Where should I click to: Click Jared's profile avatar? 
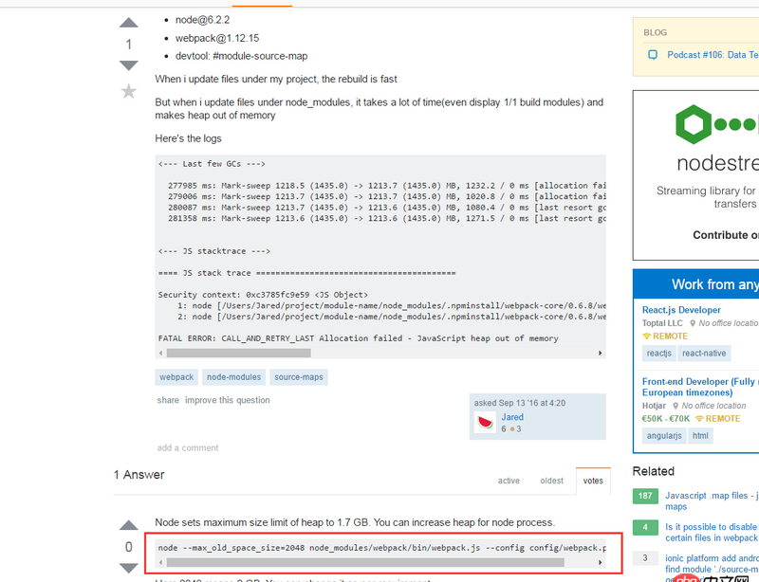coord(485,420)
